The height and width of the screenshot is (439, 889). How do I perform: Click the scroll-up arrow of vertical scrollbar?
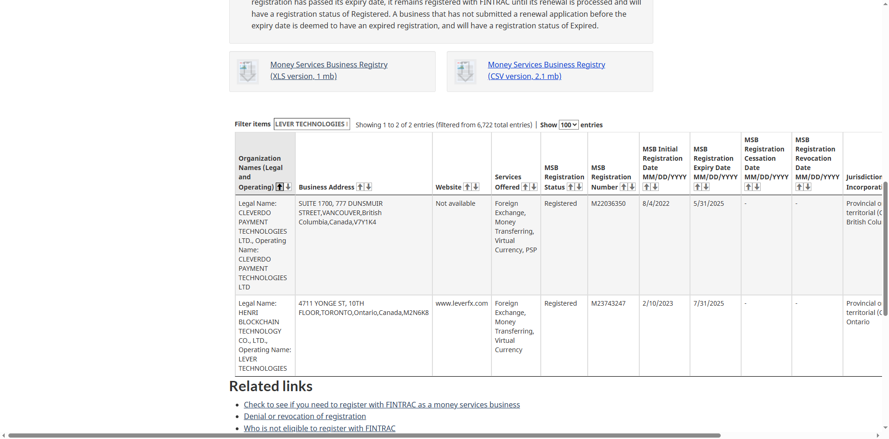(885, 4)
